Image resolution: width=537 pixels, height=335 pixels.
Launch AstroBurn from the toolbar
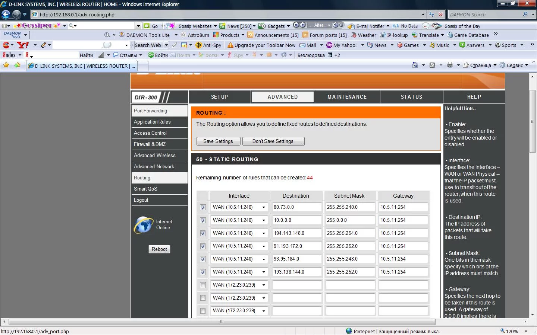point(195,35)
